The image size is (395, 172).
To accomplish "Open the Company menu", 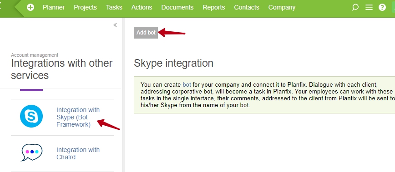I will point(282,8).
